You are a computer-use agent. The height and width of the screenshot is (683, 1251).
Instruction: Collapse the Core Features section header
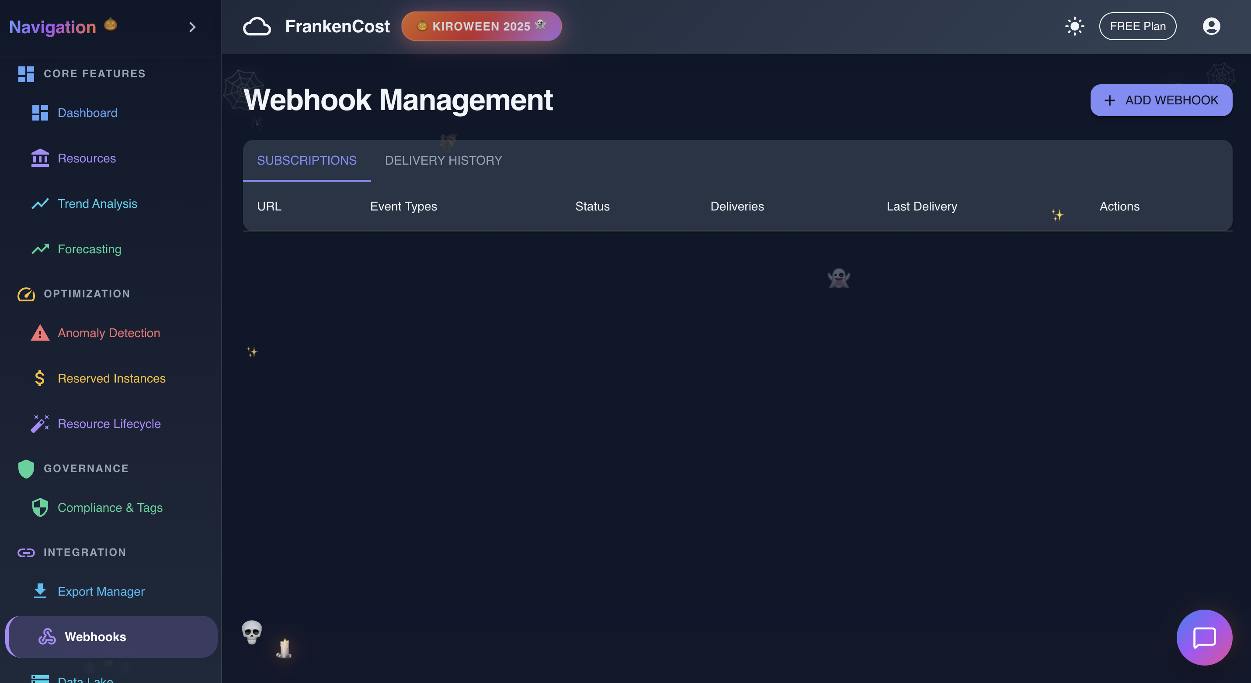94,74
